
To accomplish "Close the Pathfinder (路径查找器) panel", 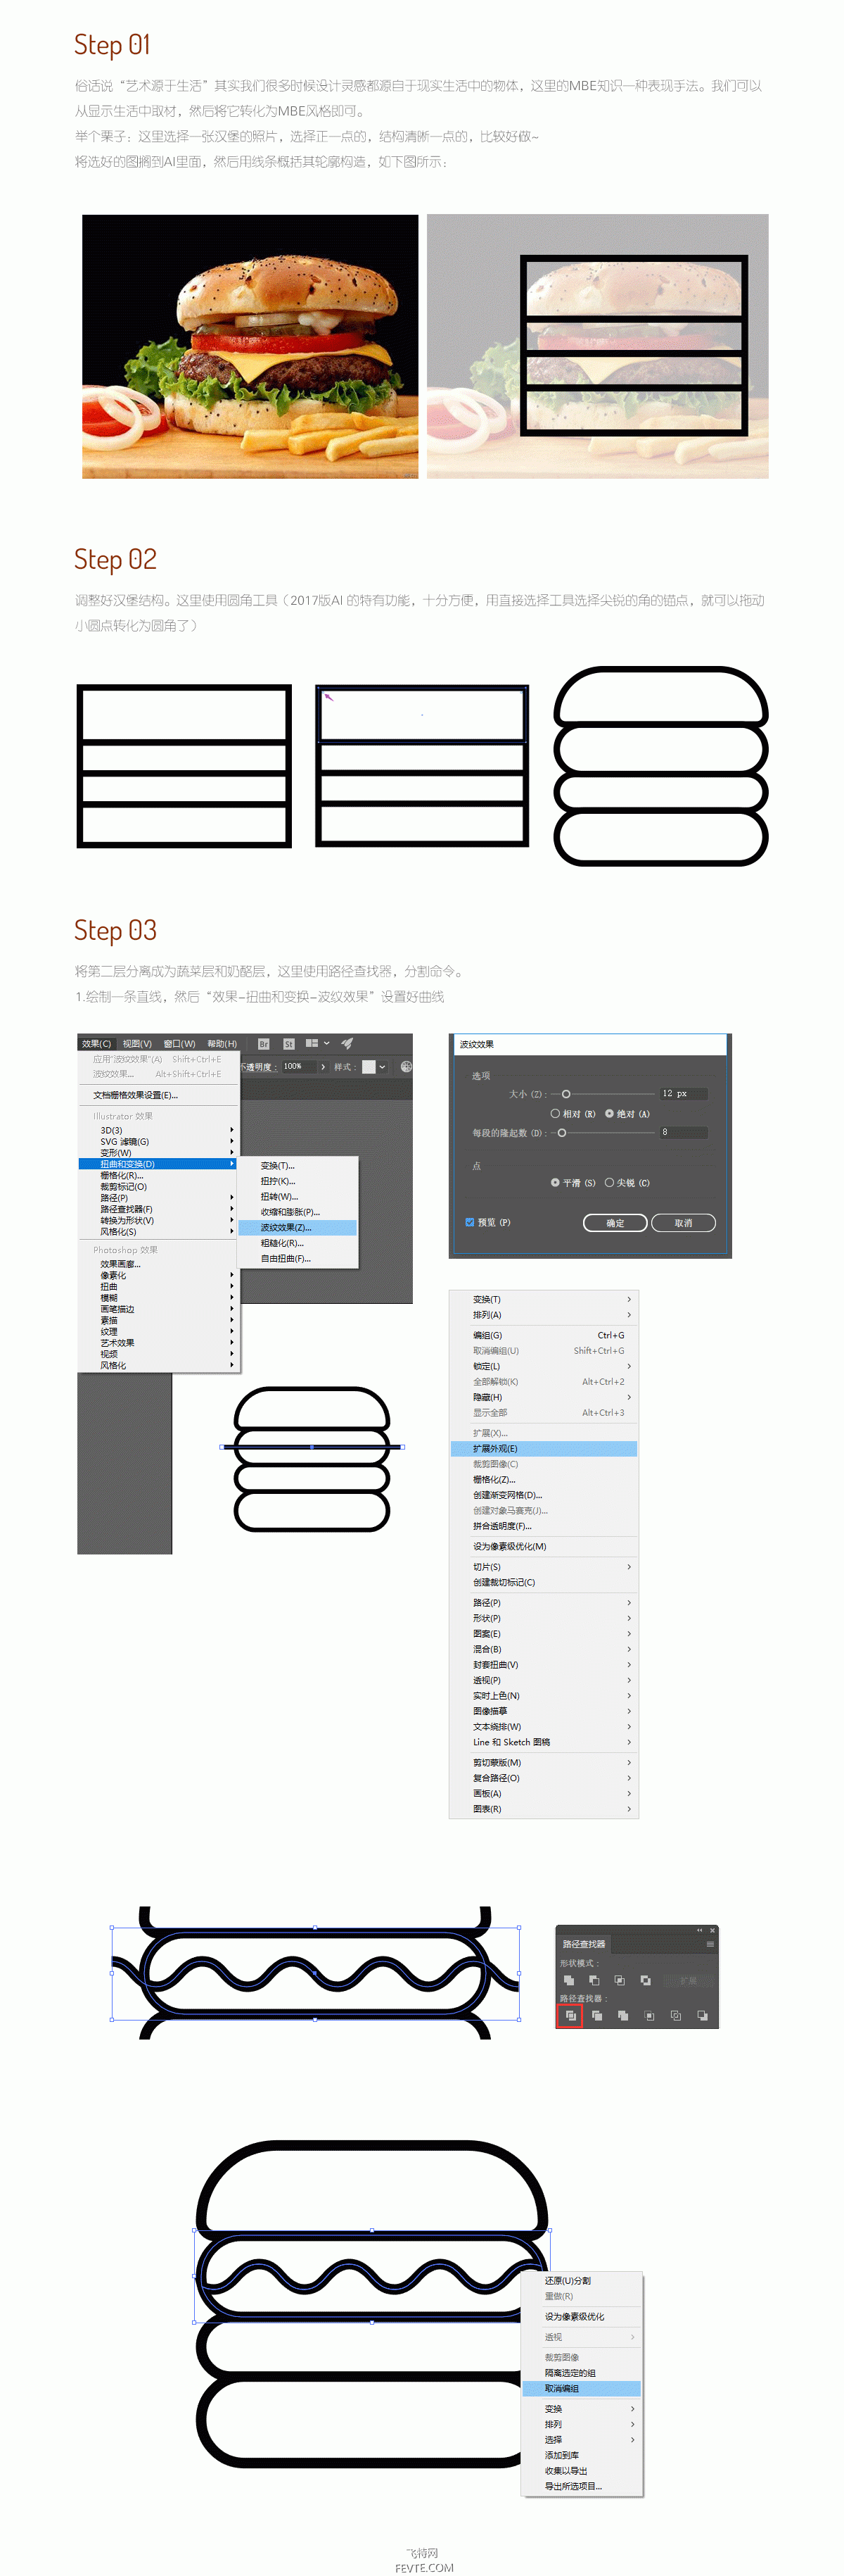I will point(712,1930).
